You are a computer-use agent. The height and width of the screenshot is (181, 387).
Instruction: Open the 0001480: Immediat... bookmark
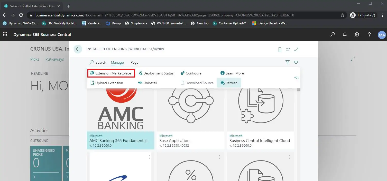click(169, 23)
